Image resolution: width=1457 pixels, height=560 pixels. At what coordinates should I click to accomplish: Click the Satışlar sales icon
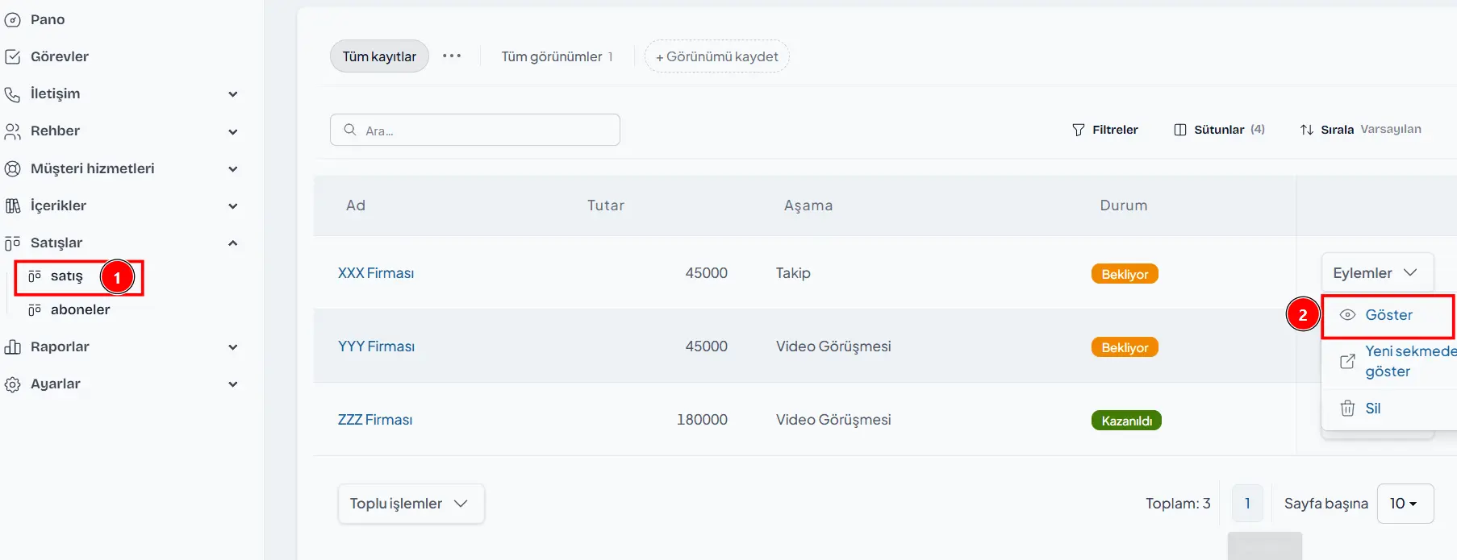tap(13, 243)
